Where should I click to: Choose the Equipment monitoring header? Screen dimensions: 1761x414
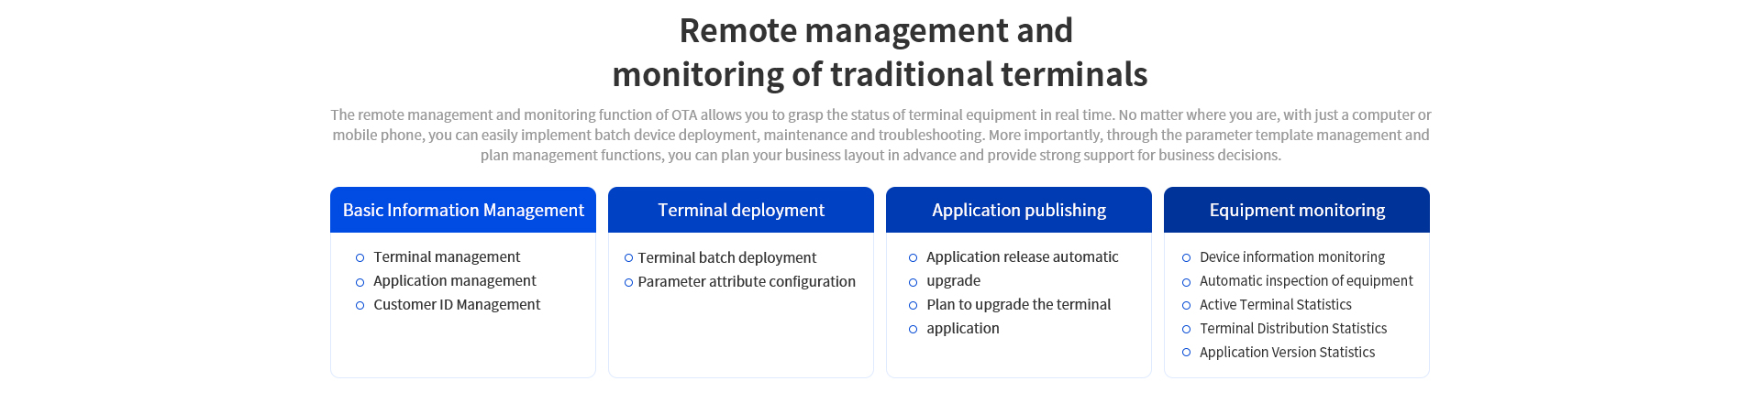1297,210
